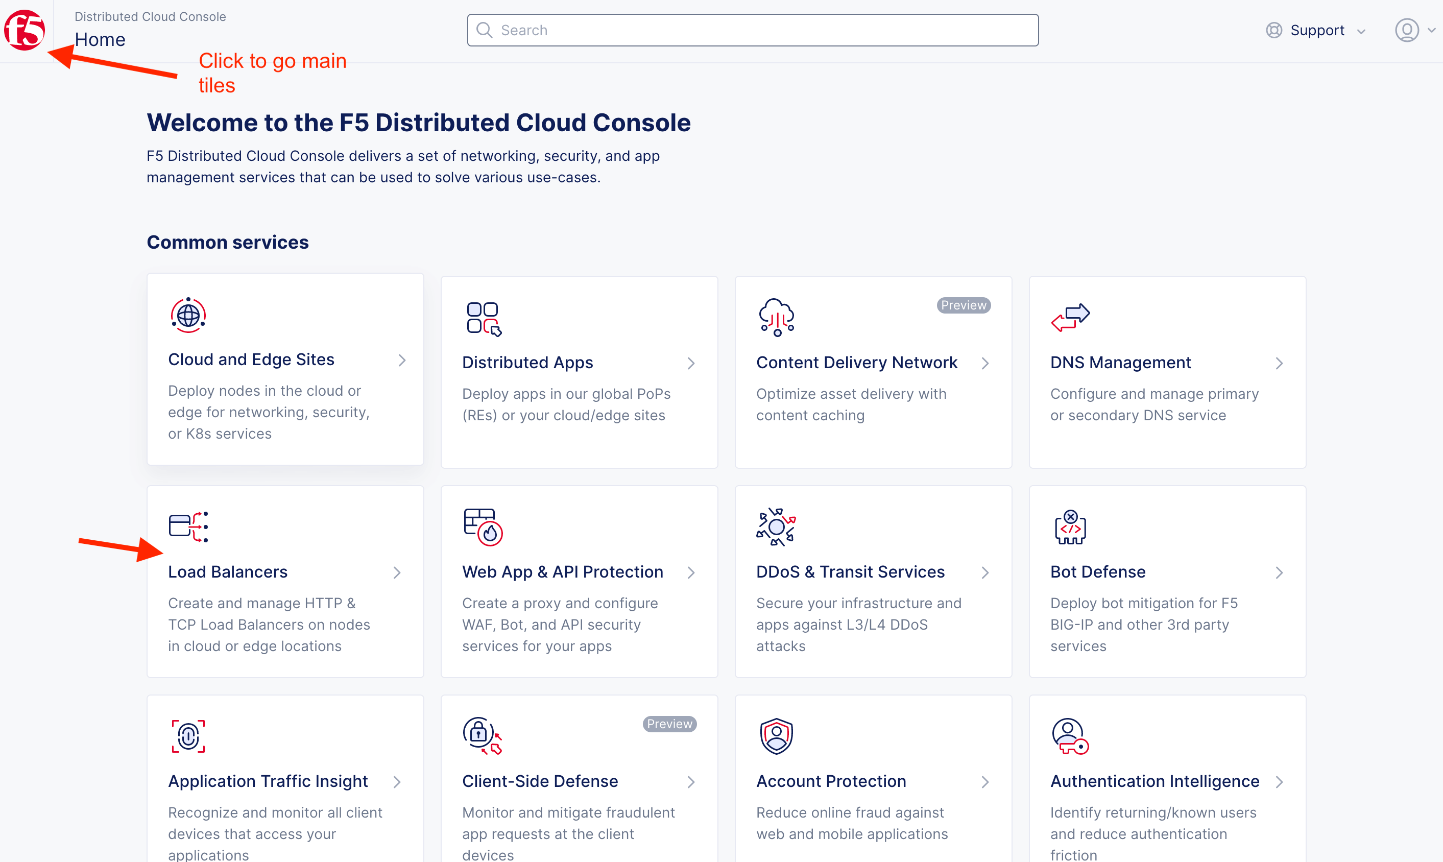Click the Preview badge on Content Delivery Network
The width and height of the screenshot is (1443, 862).
tap(964, 305)
